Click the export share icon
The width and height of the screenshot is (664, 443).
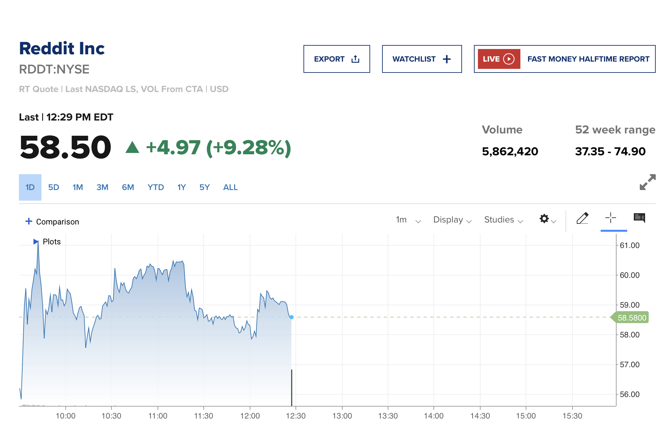[355, 59]
